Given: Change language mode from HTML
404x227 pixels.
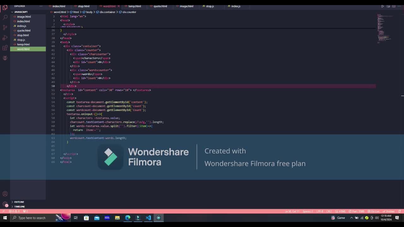Looking at the screenshot, I should coord(342,211).
